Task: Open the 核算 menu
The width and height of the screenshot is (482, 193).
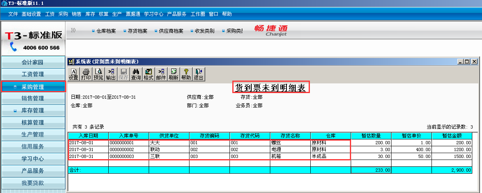Action: pyautogui.click(x=103, y=14)
